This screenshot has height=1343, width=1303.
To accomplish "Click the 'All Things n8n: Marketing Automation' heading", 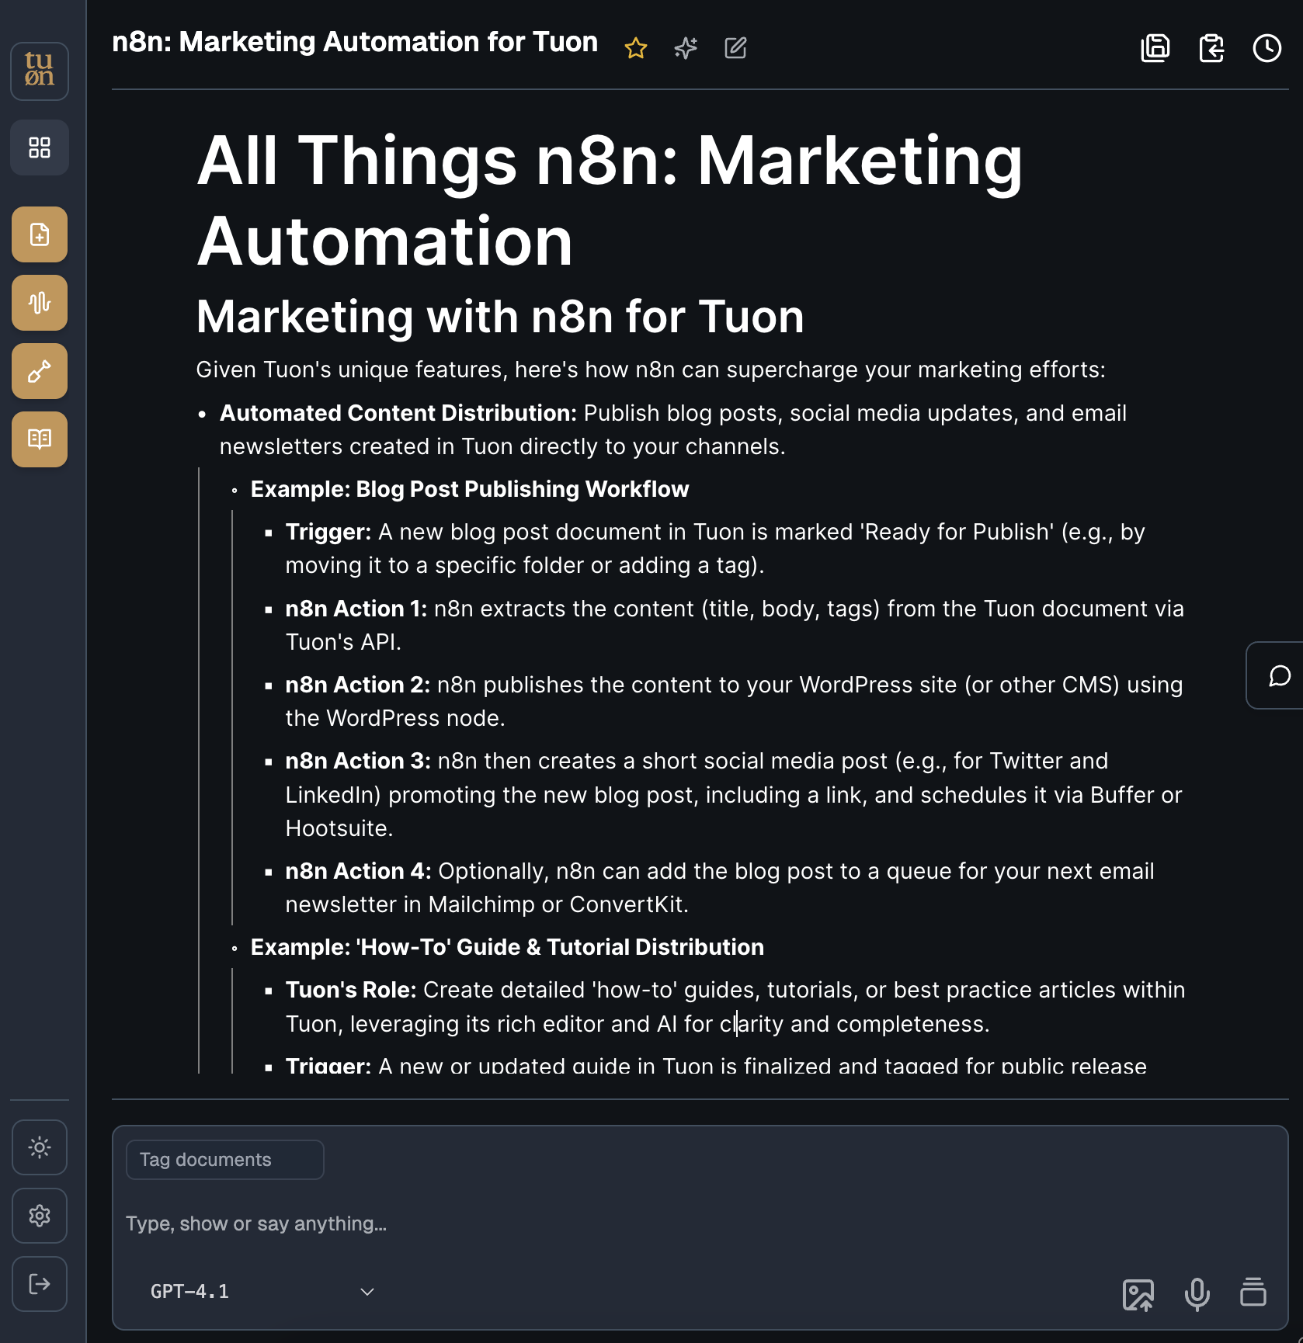I will click(610, 200).
